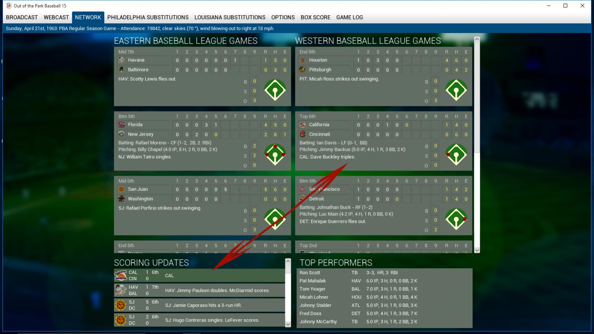Click the Washington team logo icon
The height and width of the screenshot is (334, 594).
(121, 199)
